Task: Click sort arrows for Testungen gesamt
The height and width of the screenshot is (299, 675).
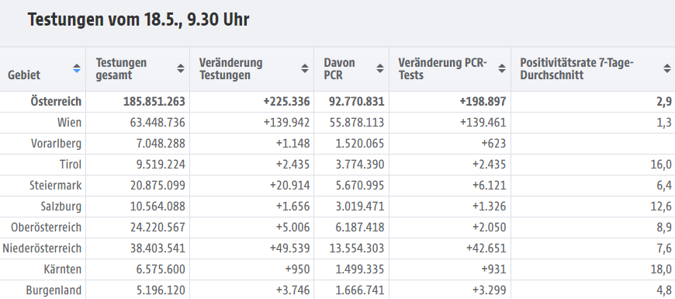Action: point(181,68)
